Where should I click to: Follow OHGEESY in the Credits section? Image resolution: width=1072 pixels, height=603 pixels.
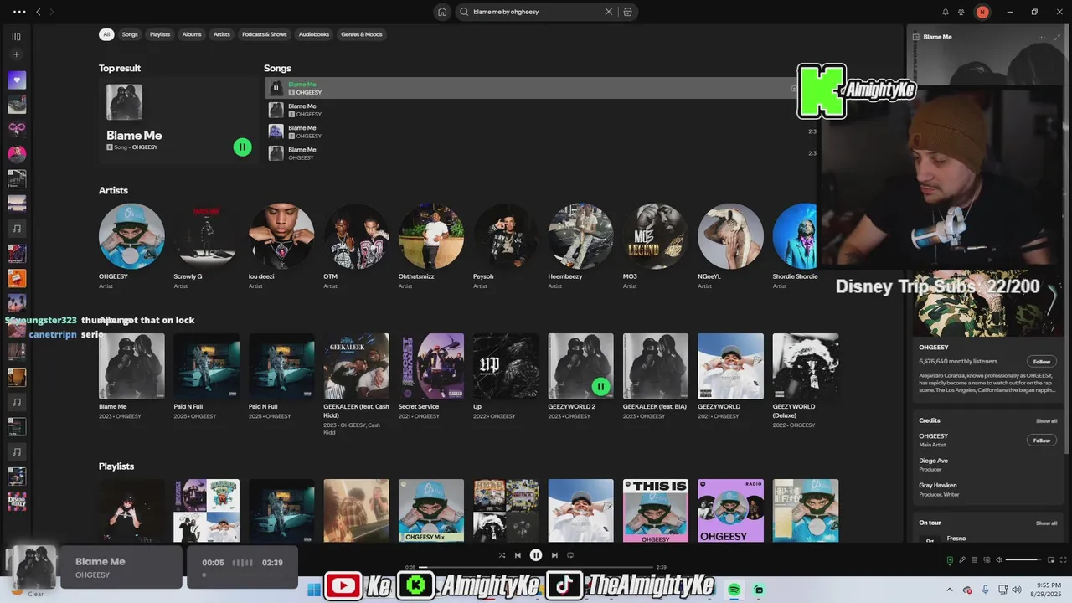(x=1042, y=441)
